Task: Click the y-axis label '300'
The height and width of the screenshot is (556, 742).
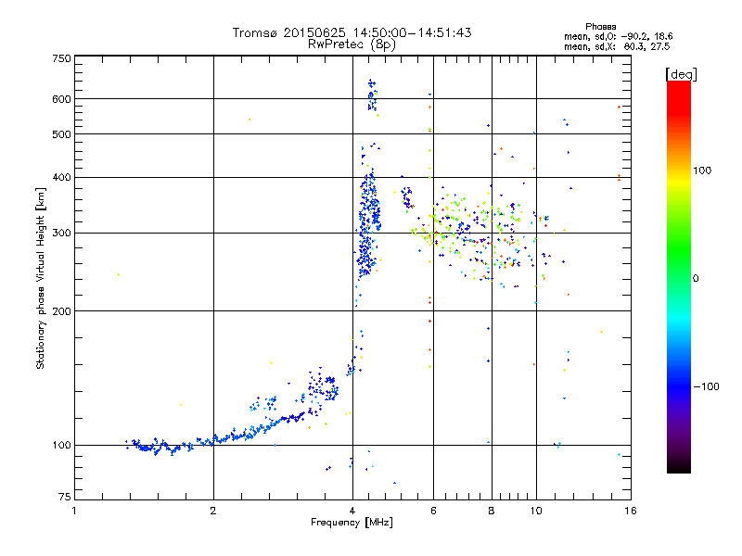Action: (61, 234)
